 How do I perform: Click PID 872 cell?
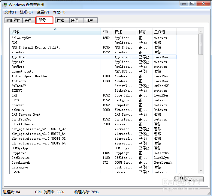[x=105, y=162]
